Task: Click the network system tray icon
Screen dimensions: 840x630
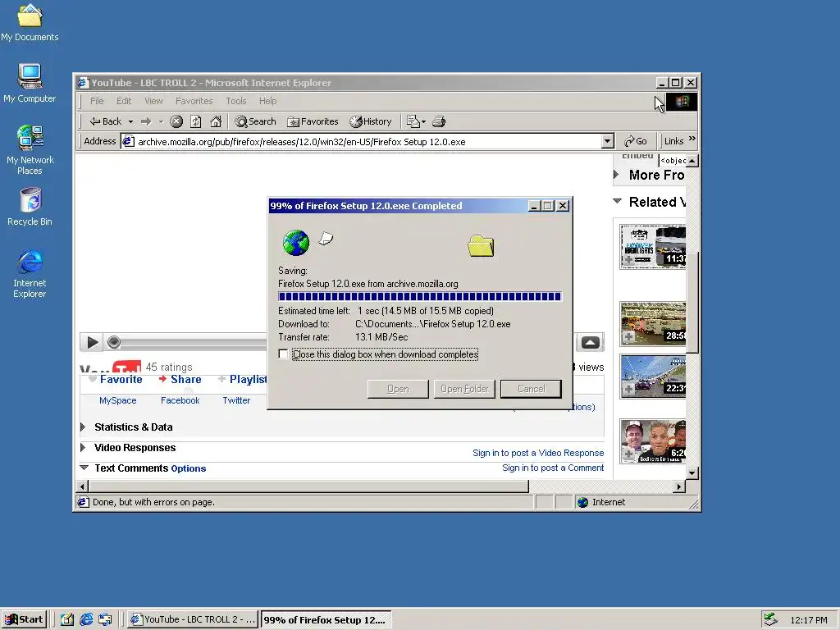Action: tap(770, 619)
